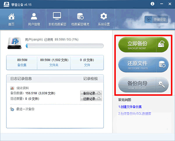Open 本机档案解密 monitor icon
Image resolution: width=175 pixels, height=141 pixels.
point(57,16)
